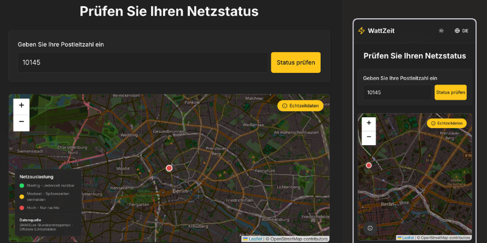487x243 pixels.
Task: Click the Lichtenberg label on the desktop map
Action: (287, 187)
